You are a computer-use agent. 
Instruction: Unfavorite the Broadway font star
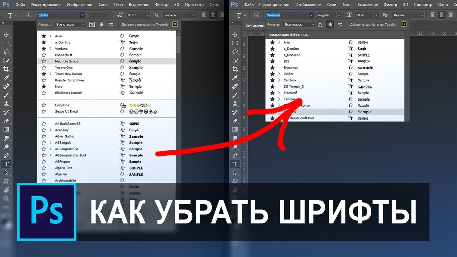pos(272,67)
